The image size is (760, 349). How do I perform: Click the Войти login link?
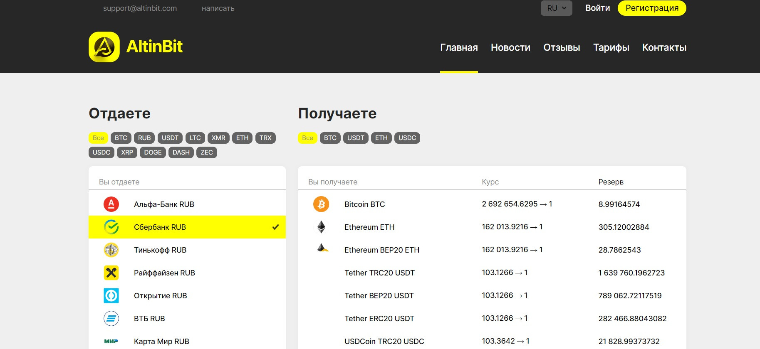pos(598,8)
